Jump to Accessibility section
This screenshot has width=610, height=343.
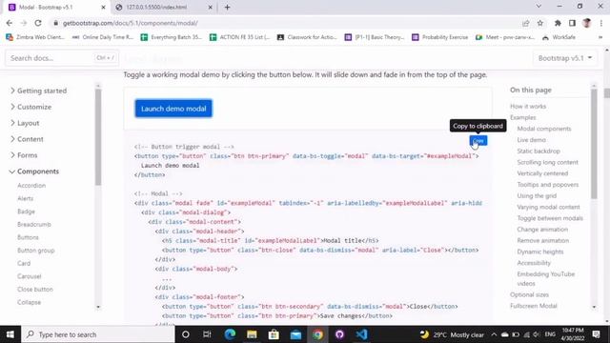click(x=534, y=263)
